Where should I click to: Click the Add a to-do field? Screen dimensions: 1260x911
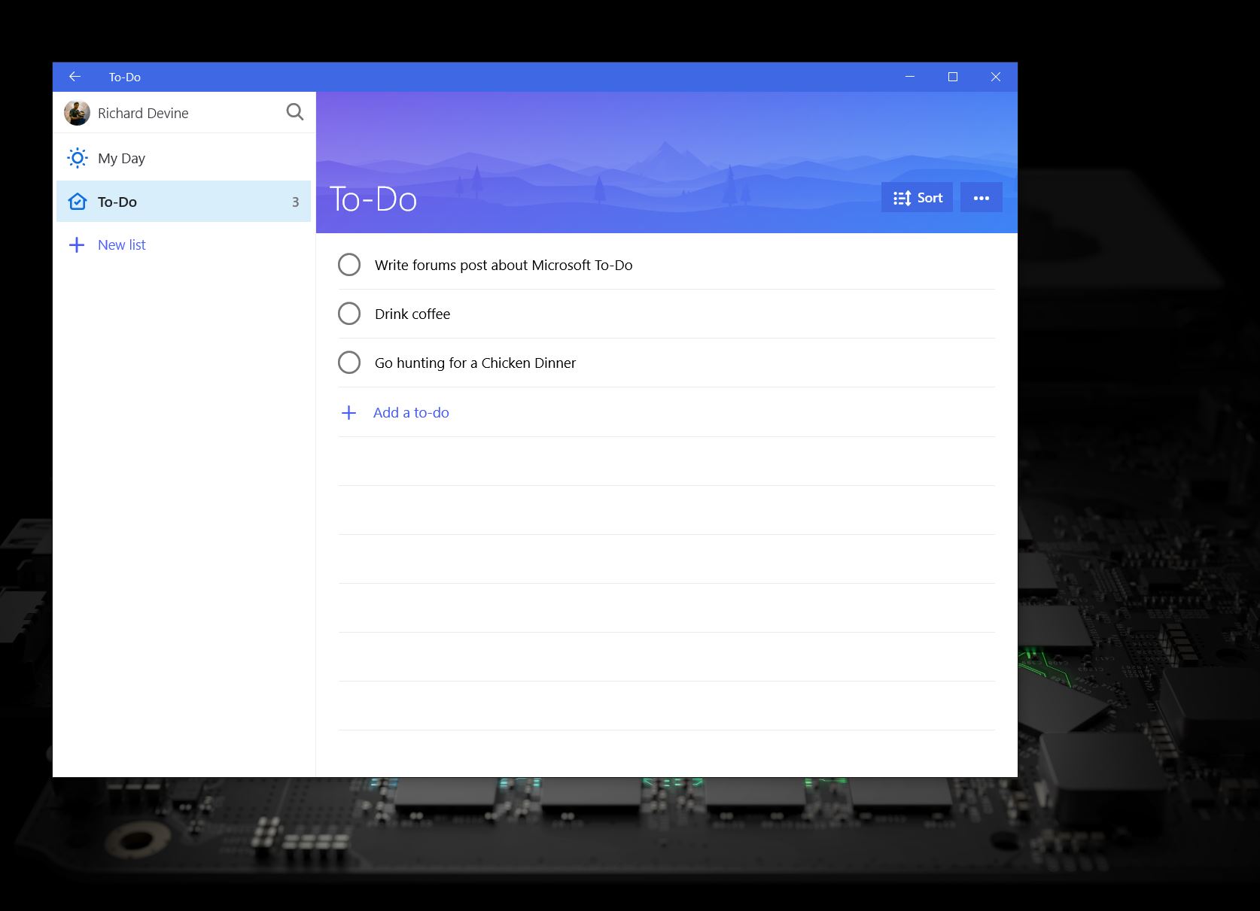coord(667,412)
